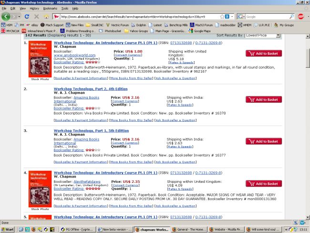Add the Part 2, 4th Edition book to basket

point(264,100)
